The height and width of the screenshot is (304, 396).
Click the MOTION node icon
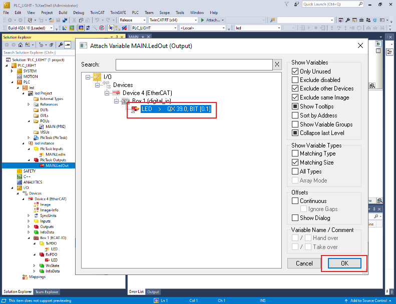pyautogui.click(x=19, y=76)
